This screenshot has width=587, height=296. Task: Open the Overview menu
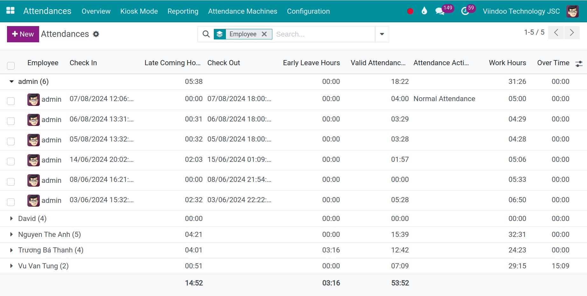(96, 11)
